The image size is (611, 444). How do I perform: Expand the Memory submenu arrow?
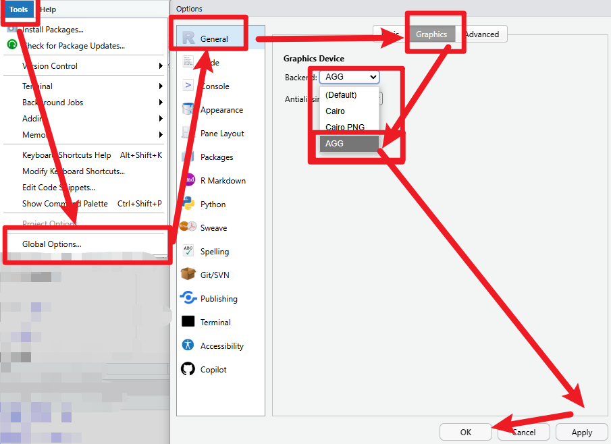tap(161, 135)
